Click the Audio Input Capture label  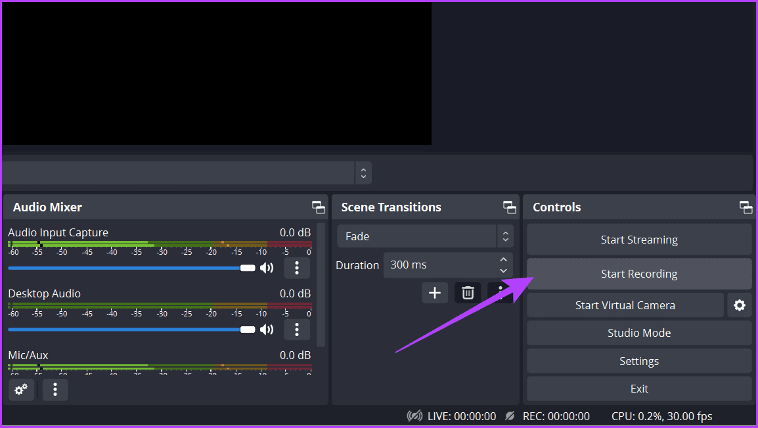pos(58,232)
